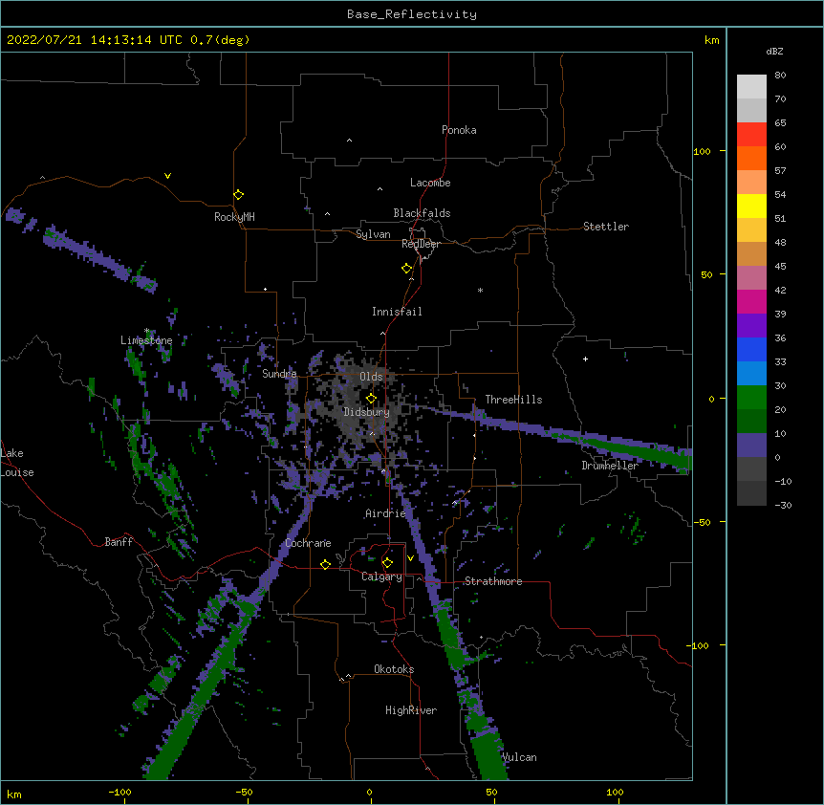Click the Calgary city label
This screenshot has height=805, width=824.
pyautogui.click(x=382, y=577)
